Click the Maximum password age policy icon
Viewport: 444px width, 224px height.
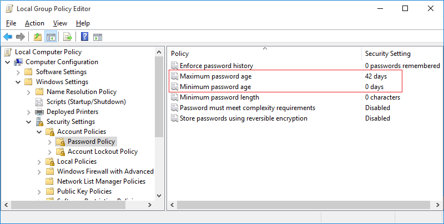pyautogui.click(x=175, y=76)
